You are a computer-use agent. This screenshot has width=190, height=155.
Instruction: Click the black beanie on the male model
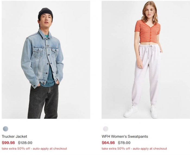45,13
